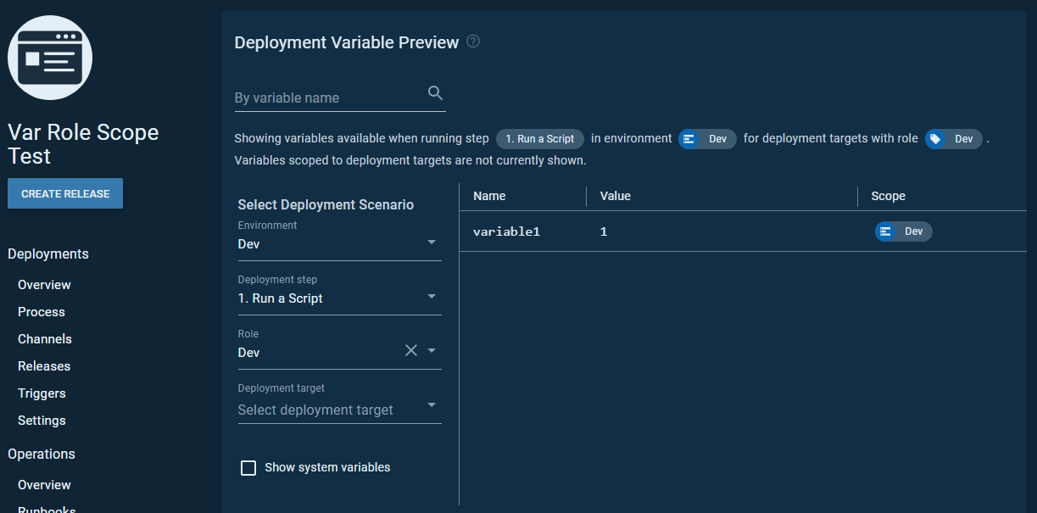Click the By variable name search field
The image size is (1037, 513).
[322, 97]
